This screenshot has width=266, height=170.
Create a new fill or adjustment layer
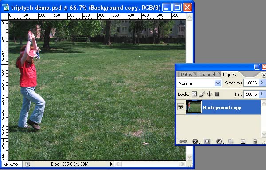[x=219, y=141]
